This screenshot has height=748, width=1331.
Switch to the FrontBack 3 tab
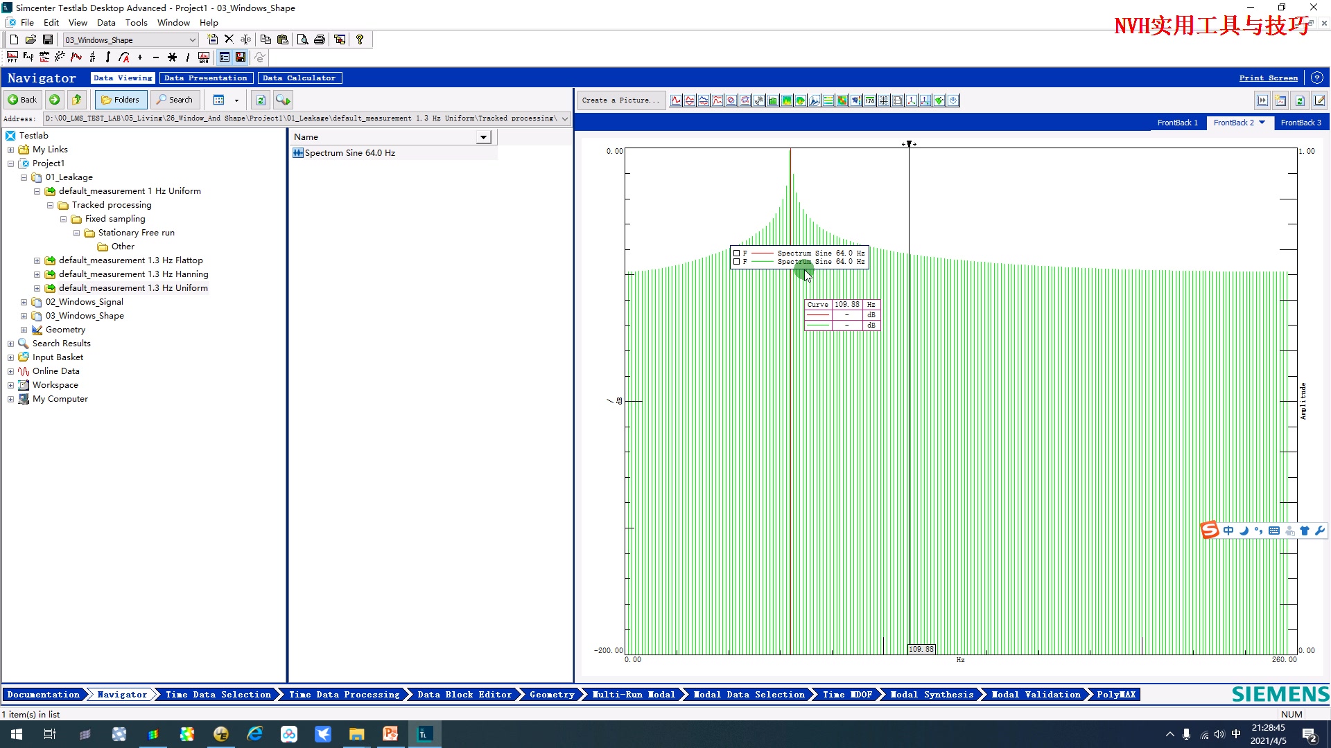coord(1300,123)
